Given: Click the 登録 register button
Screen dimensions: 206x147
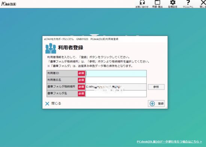Looking at the screenshot, I should tap(156, 103).
